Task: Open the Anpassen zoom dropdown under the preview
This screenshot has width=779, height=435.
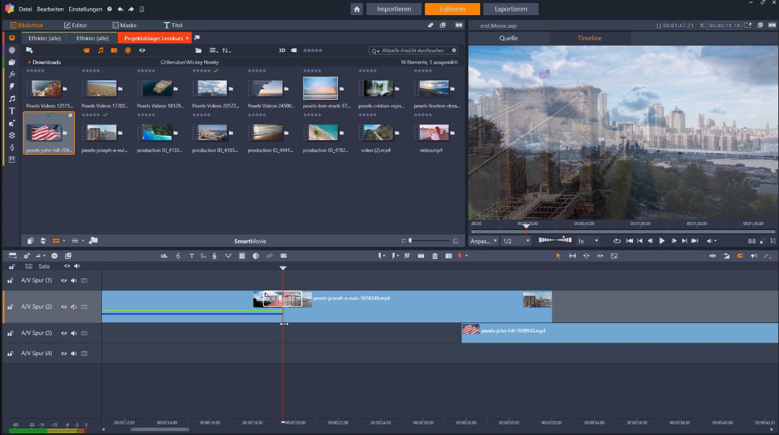Action: click(483, 241)
